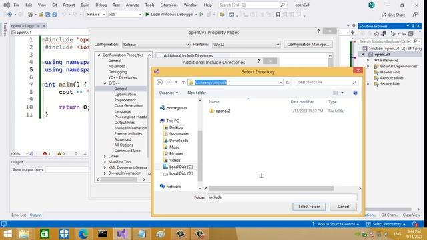
Task: Expand the address path dropdown
Action: (x=281, y=82)
